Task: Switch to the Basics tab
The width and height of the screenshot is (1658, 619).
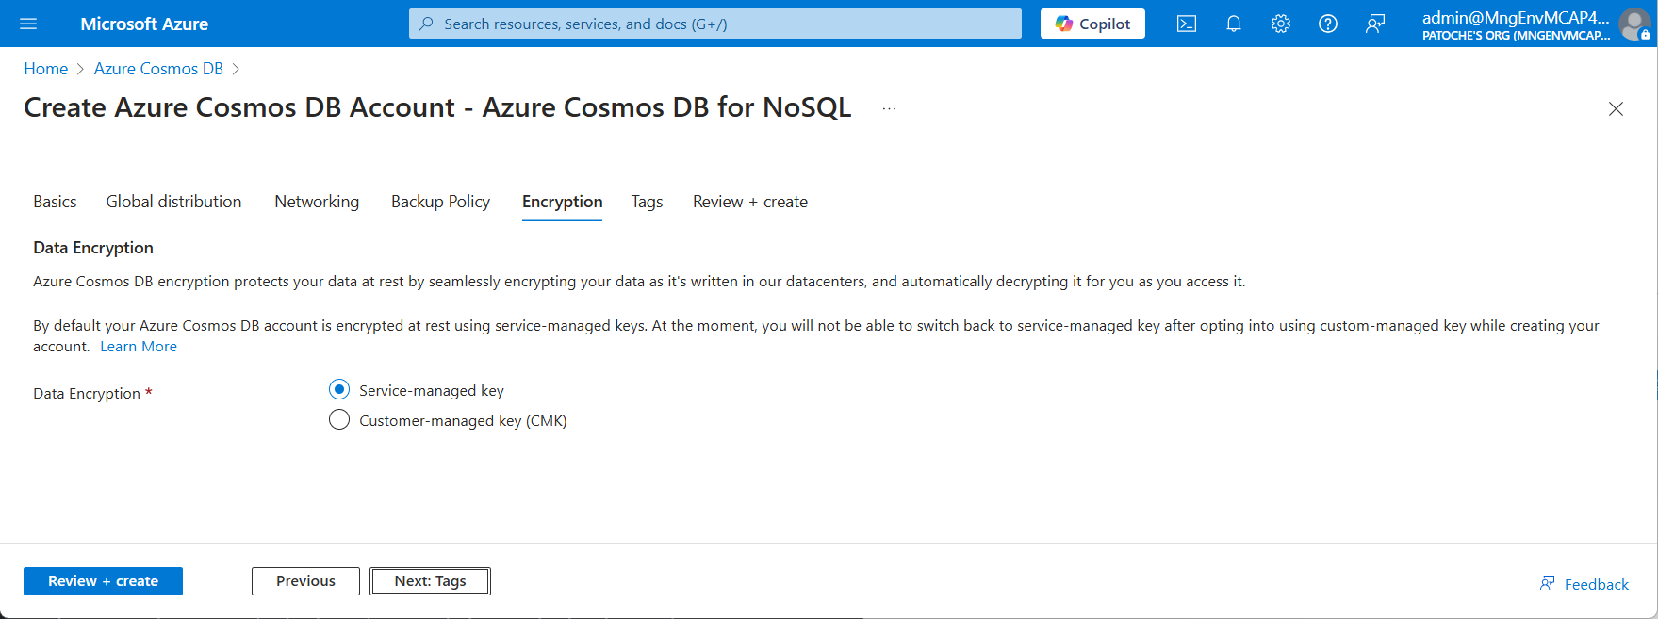Action: pyautogui.click(x=55, y=202)
